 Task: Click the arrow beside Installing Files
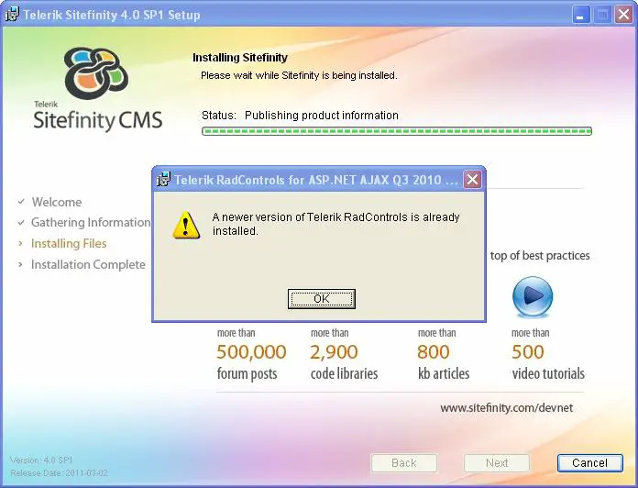tap(20, 243)
